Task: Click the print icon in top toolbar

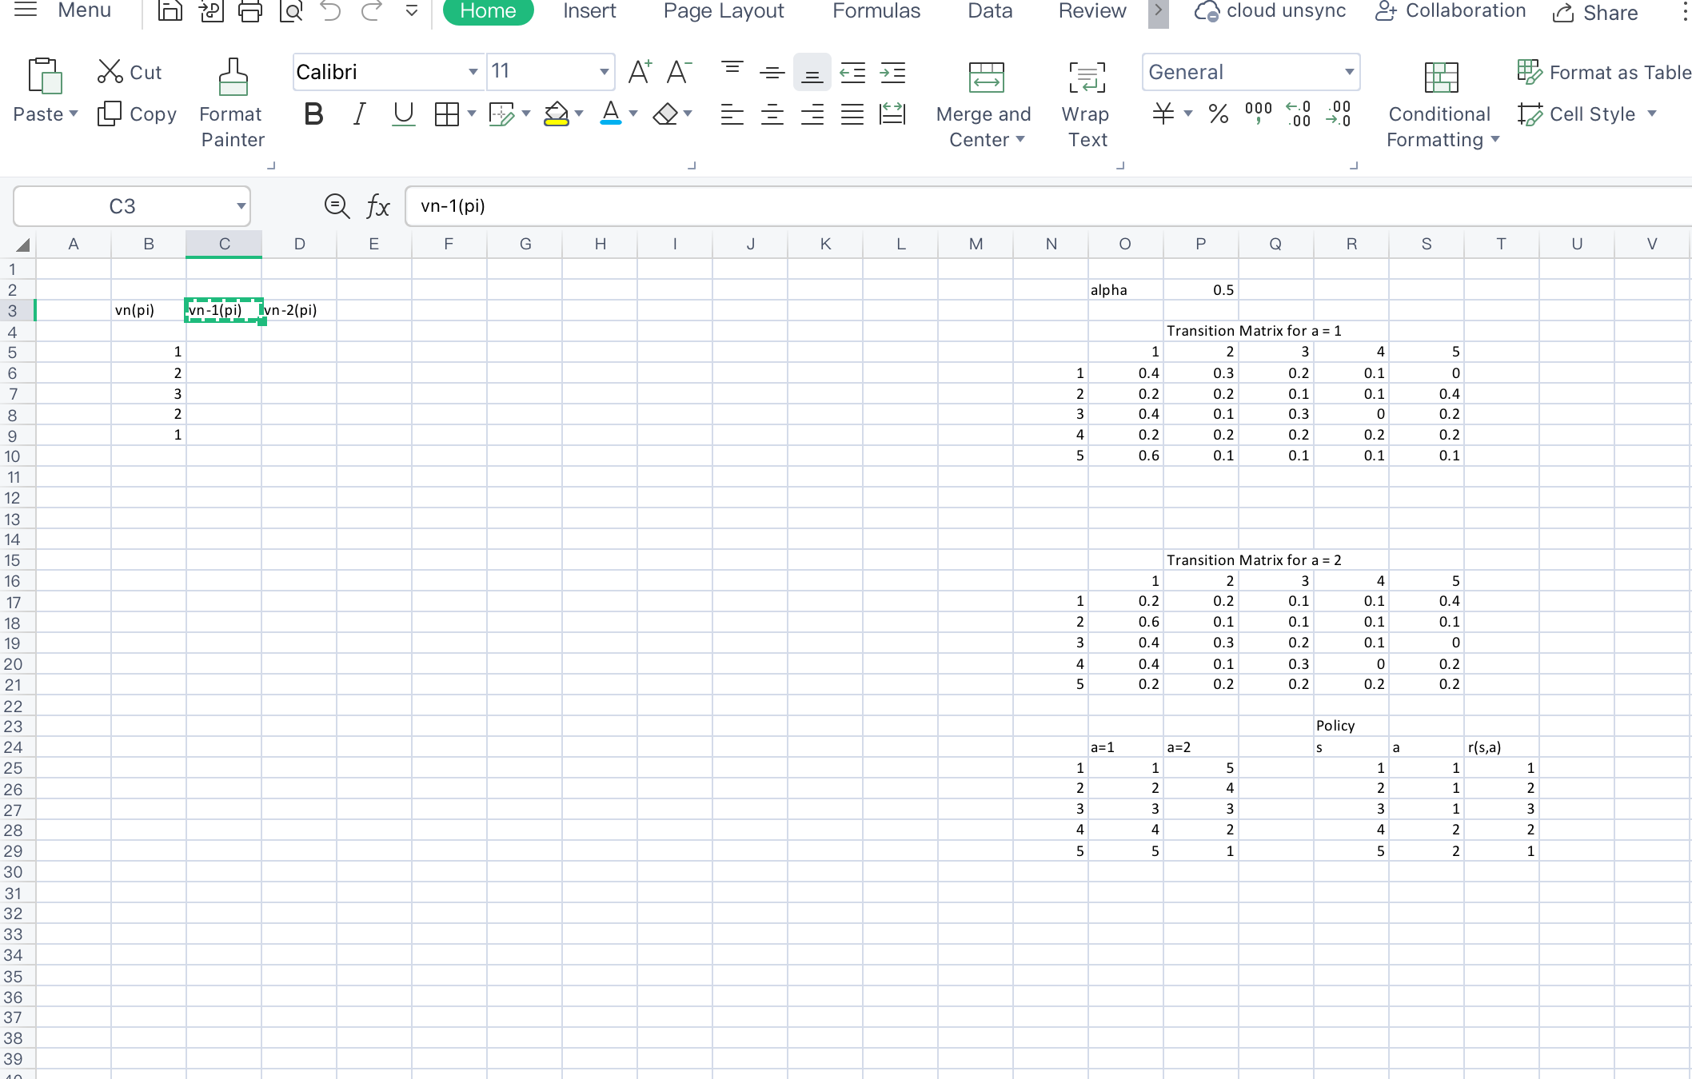Action: click(x=250, y=11)
